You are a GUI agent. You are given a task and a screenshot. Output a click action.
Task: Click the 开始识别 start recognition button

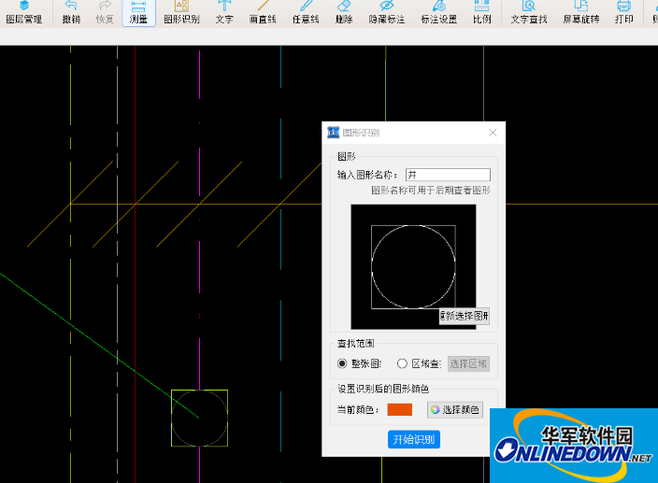click(413, 439)
